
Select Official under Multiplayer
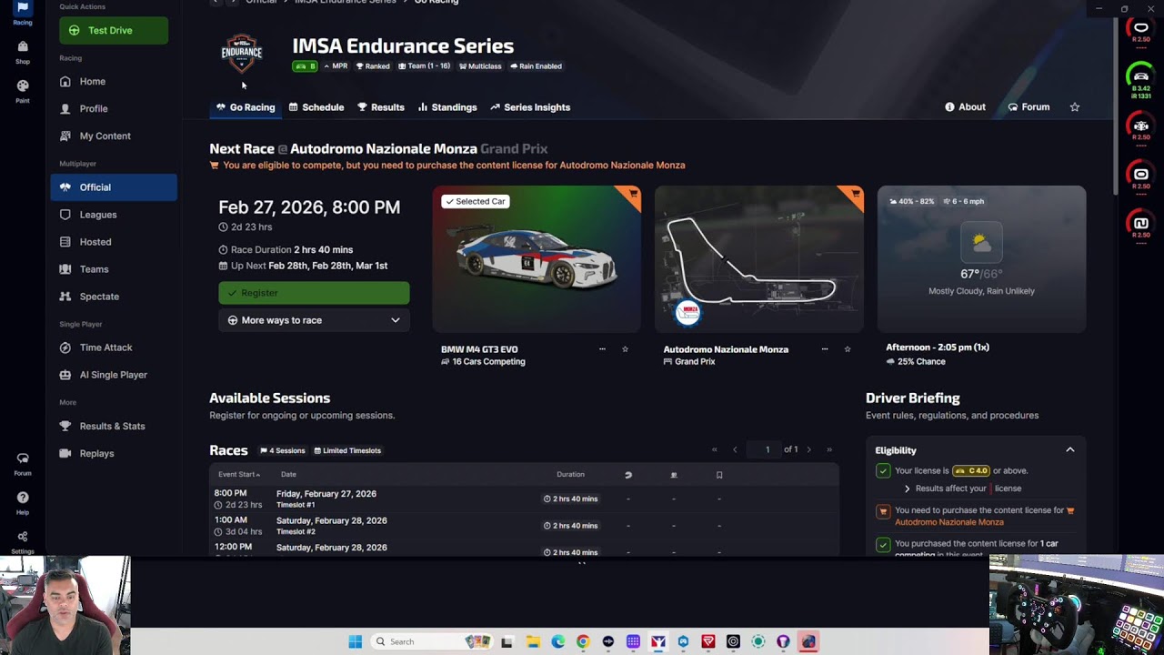[114, 187]
